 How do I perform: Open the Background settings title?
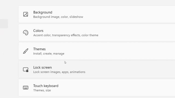click(x=43, y=12)
